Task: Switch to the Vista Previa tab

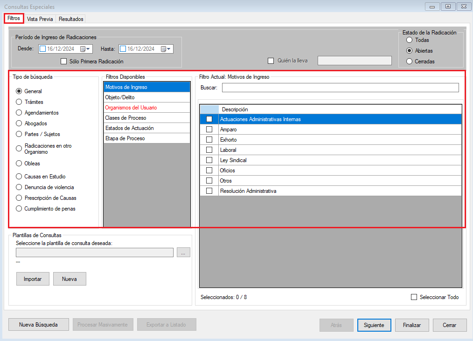Action: 40,19
